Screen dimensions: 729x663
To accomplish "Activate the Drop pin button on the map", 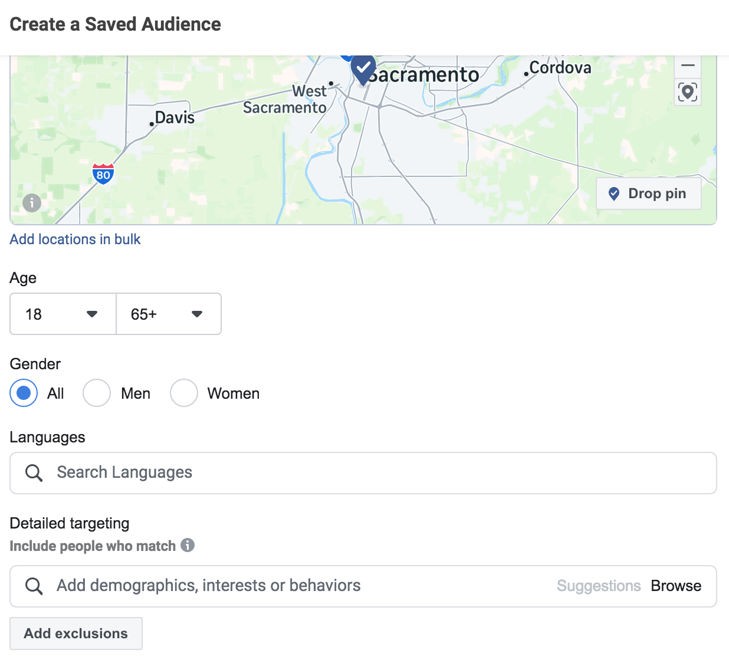I will [648, 193].
